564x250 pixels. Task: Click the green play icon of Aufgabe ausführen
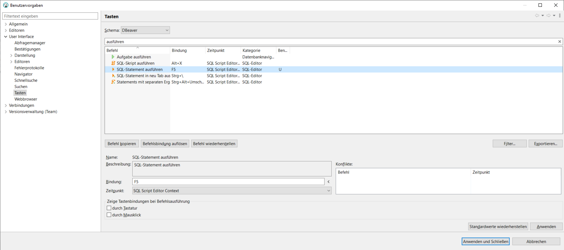113,57
